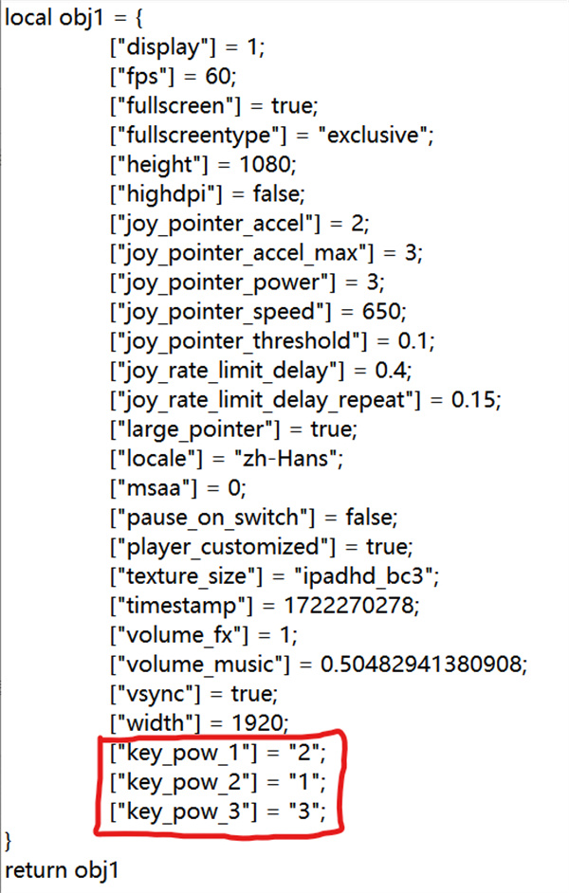The width and height of the screenshot is (569, 893).
Task: Click the joy_pointer_speed value 650
Action: click(381, 312)
